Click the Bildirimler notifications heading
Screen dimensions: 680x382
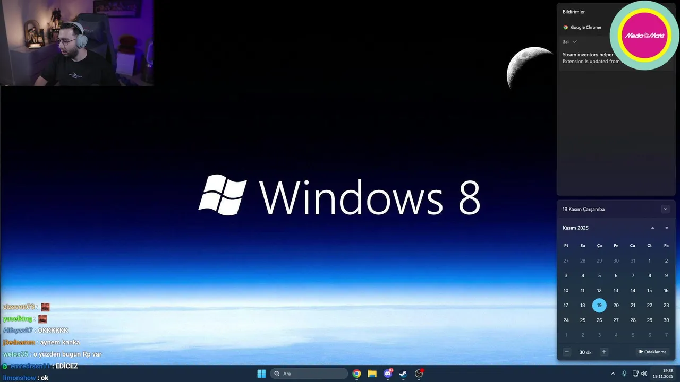point(574,12)
